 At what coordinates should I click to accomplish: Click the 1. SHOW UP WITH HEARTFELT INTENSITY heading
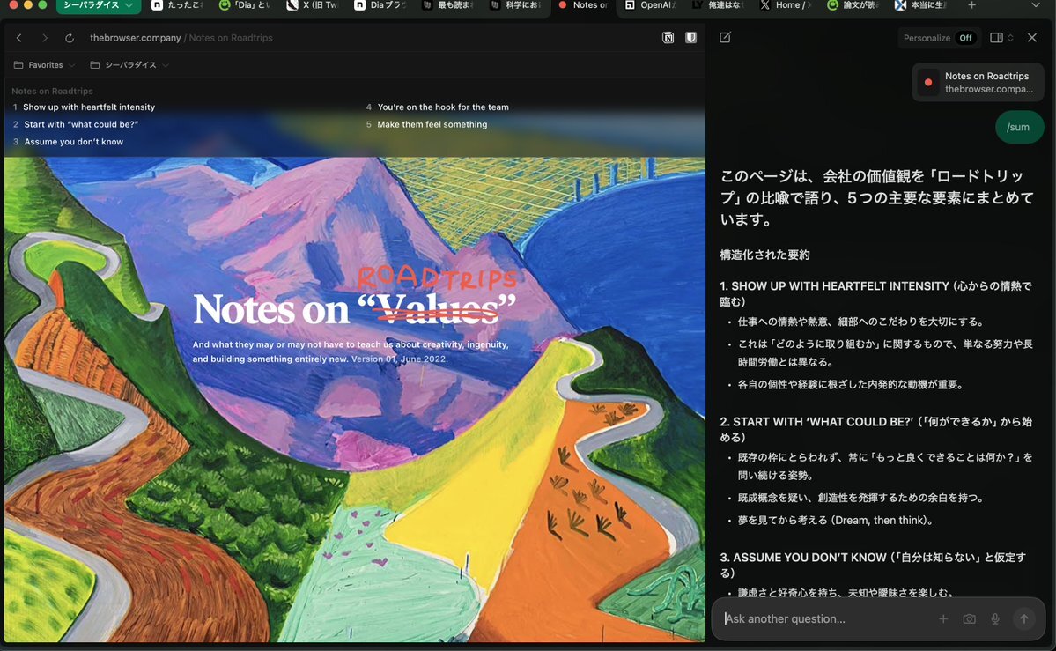point(875,294)
